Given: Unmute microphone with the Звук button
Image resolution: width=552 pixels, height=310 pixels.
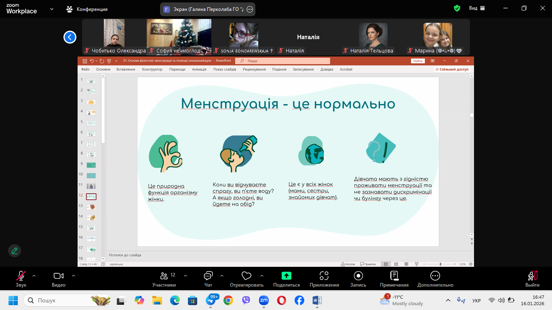Looking at the screenshot, I should [21, 276].
